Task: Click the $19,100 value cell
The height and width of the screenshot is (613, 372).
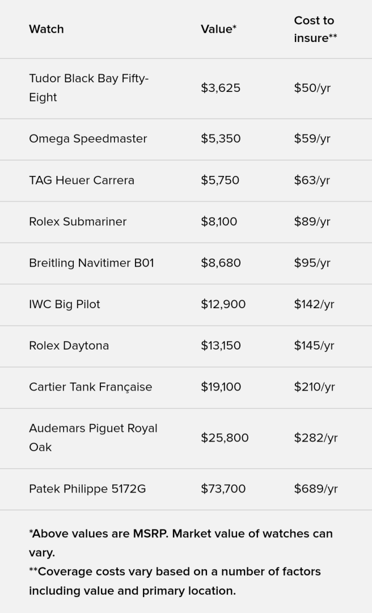Action: click(221, 387)
